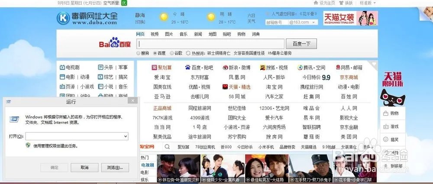433x184 pixels.
Task: Click 浏览(B)... in the Run dialog
Action: pyautogui.click(x=115, y=168)
